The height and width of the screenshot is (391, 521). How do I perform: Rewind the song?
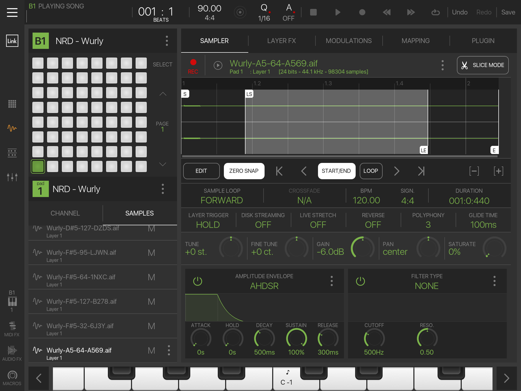point(386,12)
